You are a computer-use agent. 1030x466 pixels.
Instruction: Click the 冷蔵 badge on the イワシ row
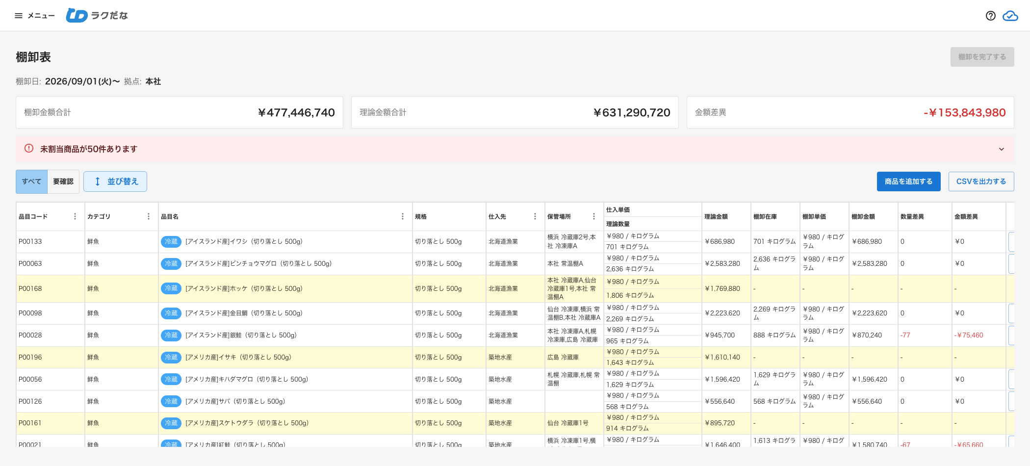(171, 241)
